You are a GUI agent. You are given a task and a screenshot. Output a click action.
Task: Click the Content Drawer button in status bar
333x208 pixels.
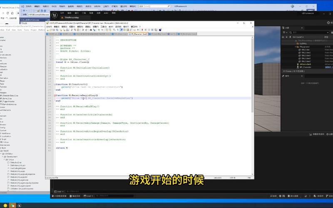60,196
